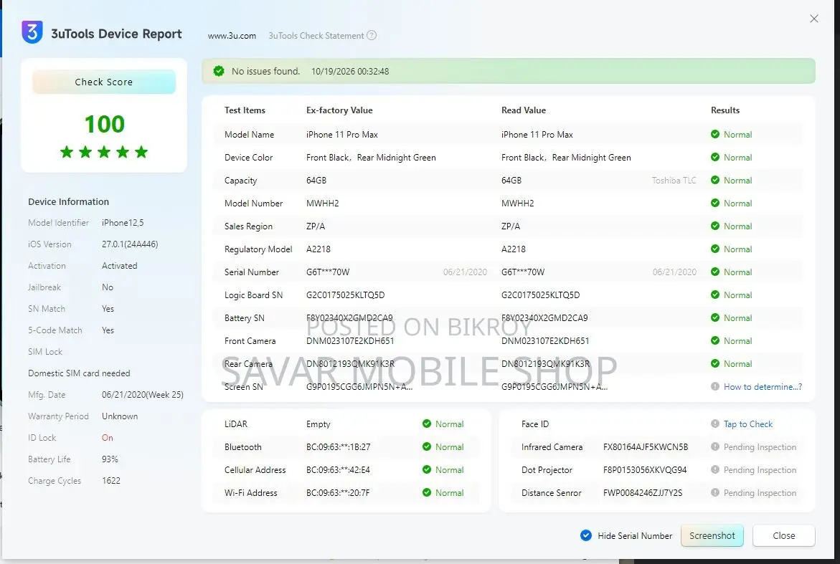
Task: Click the Sales Region read value ZP/A
Action: [x=511, y=226]
